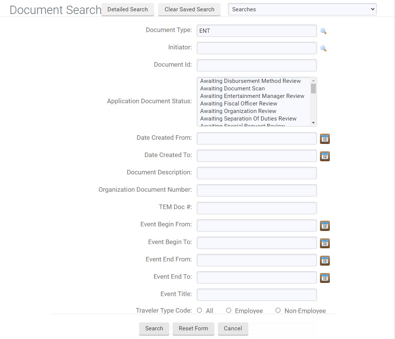Expand the Searches dropdown
This screenshot has width=395, height=339.
pos(302,9)
